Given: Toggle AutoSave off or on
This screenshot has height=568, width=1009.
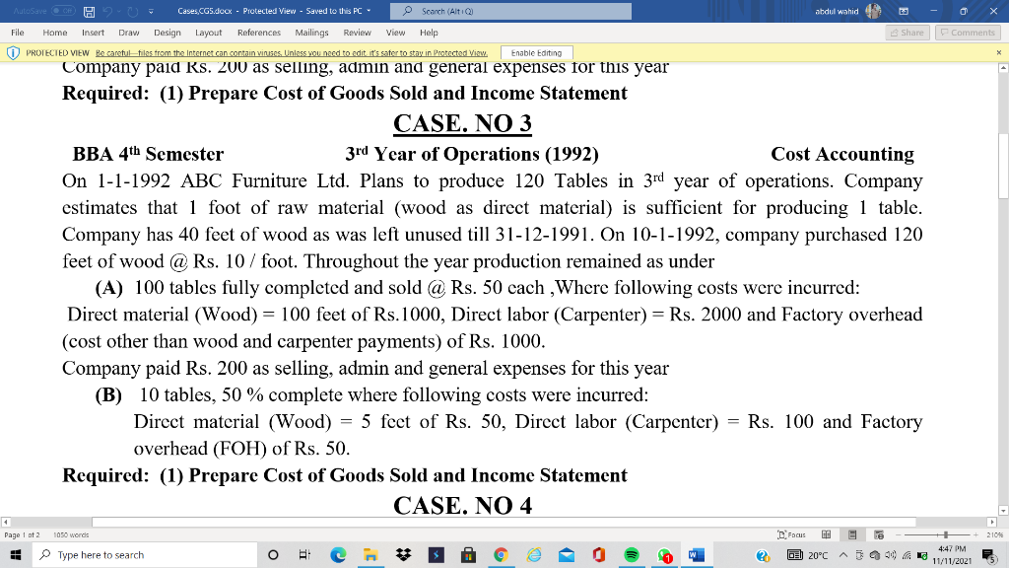Looking at the screenshot, I should (63, 10).
